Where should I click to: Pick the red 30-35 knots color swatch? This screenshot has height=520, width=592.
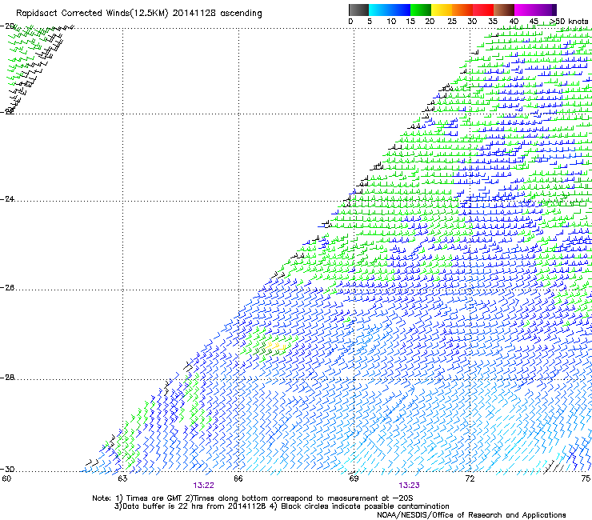point(483,10)
